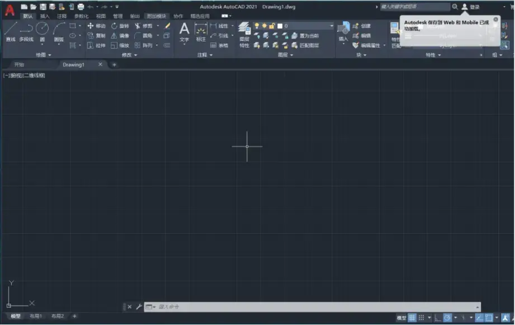Viewport: 515px width, 325px height.
Task: Select the Text (文字) tool
Action: coord(184,32)
